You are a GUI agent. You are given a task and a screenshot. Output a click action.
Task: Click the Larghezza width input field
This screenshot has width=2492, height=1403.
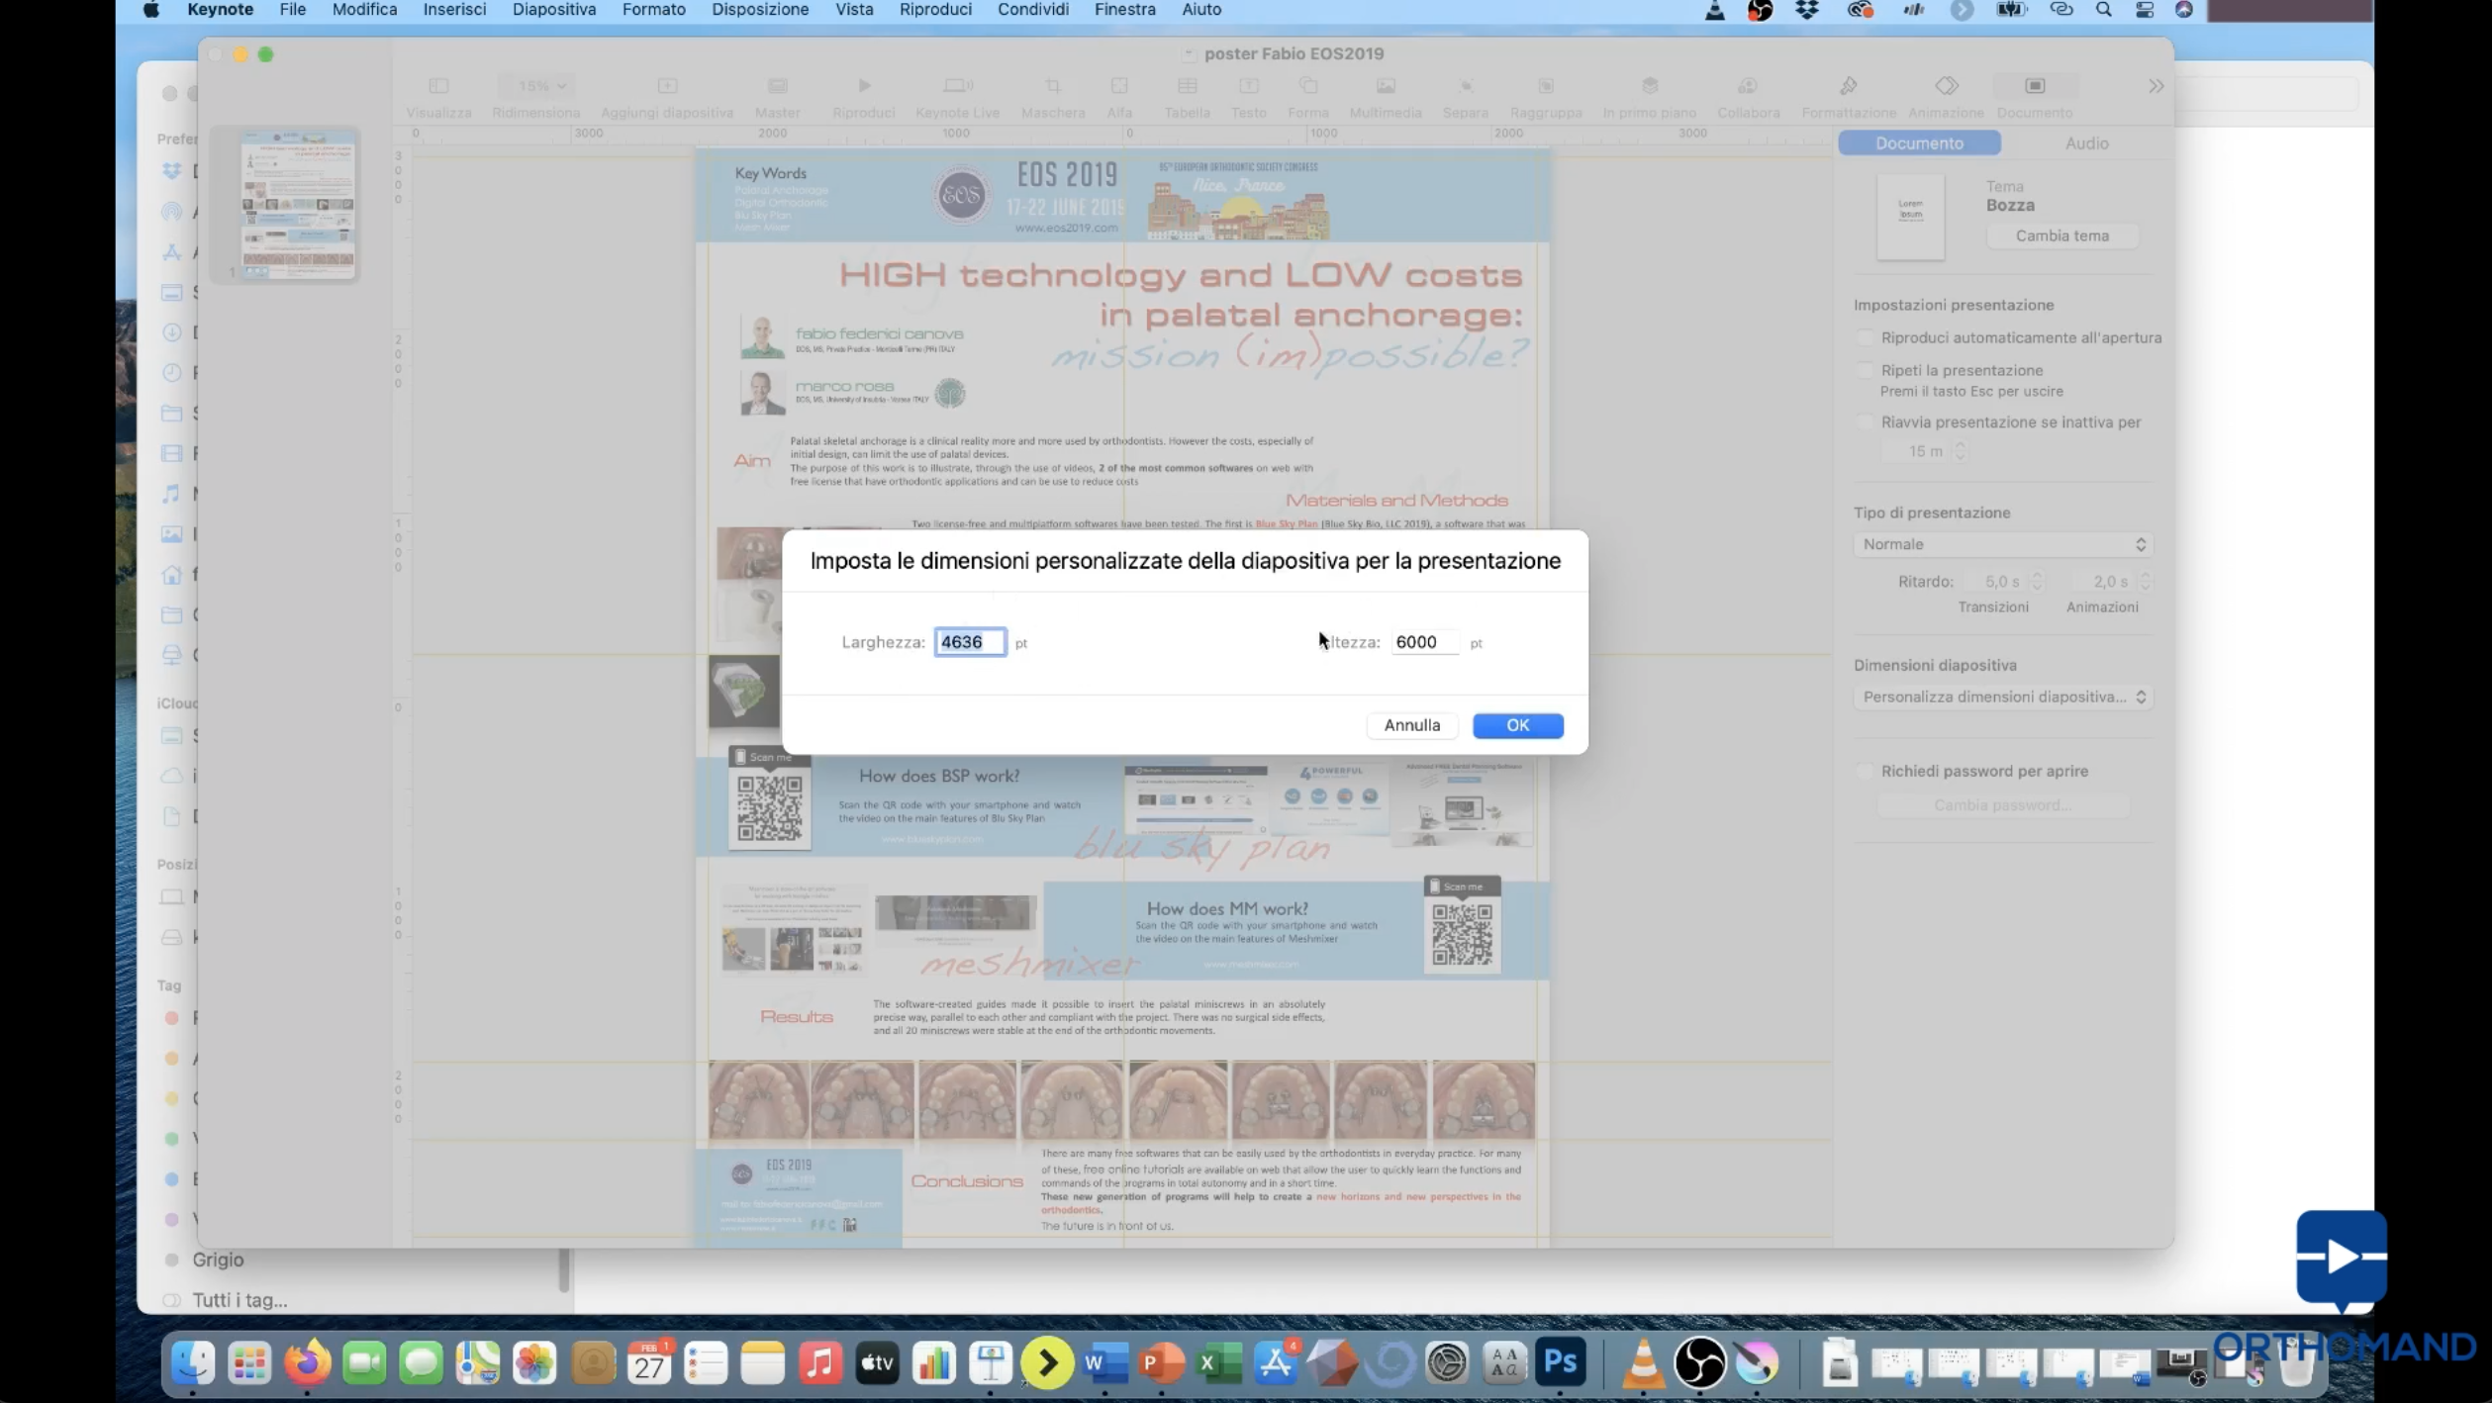[969, 642]
